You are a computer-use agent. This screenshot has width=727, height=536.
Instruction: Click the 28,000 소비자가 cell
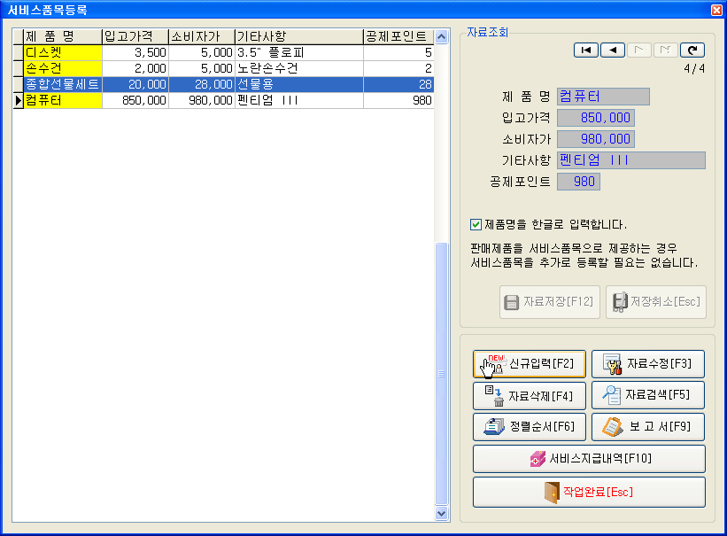click(x=201, y=84)
